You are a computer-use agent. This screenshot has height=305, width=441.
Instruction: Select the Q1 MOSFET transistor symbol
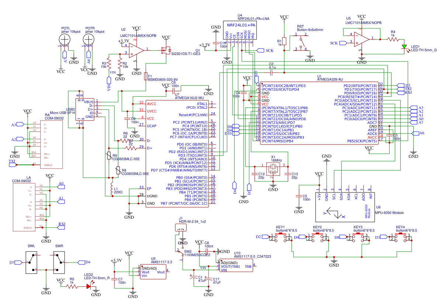pyautogui.click(x=166, y=51)
